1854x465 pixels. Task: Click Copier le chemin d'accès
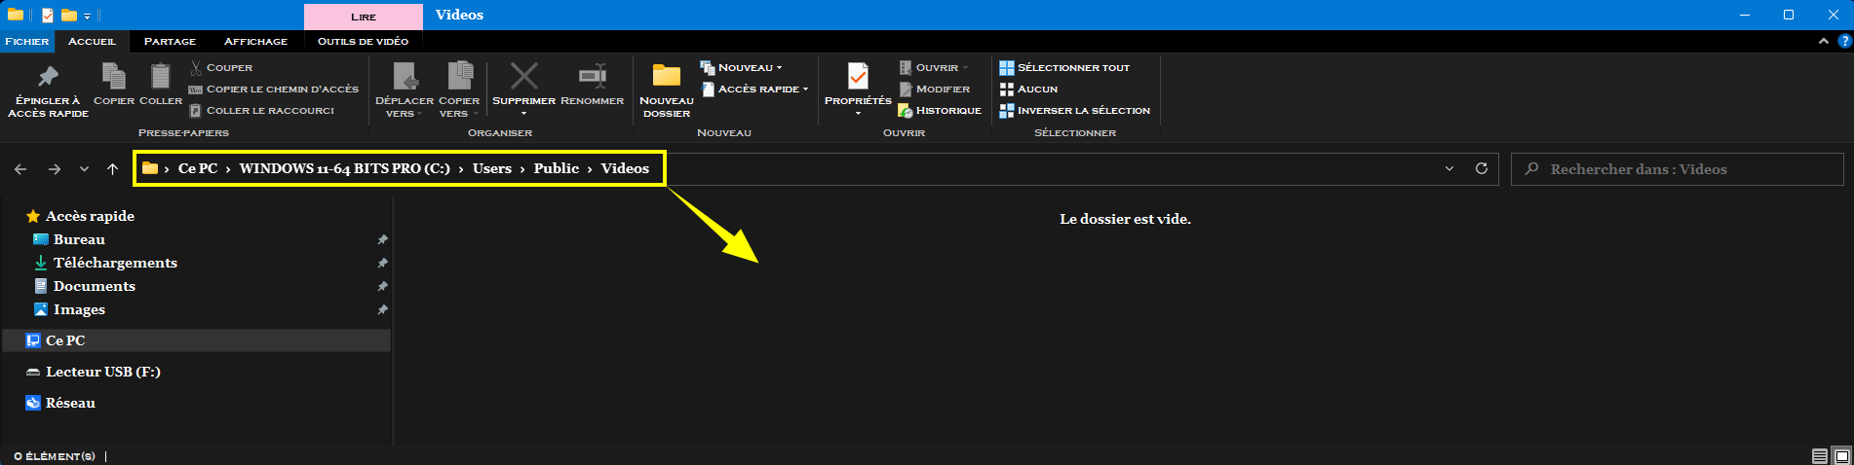point(274,89)
